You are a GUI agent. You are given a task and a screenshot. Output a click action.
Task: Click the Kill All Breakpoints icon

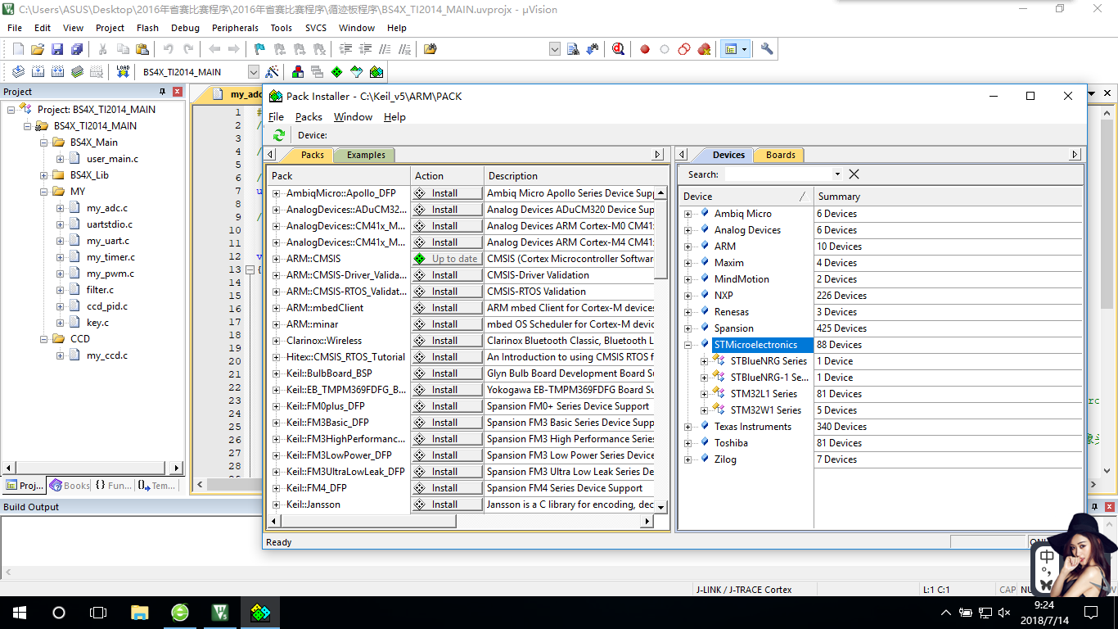704,49
